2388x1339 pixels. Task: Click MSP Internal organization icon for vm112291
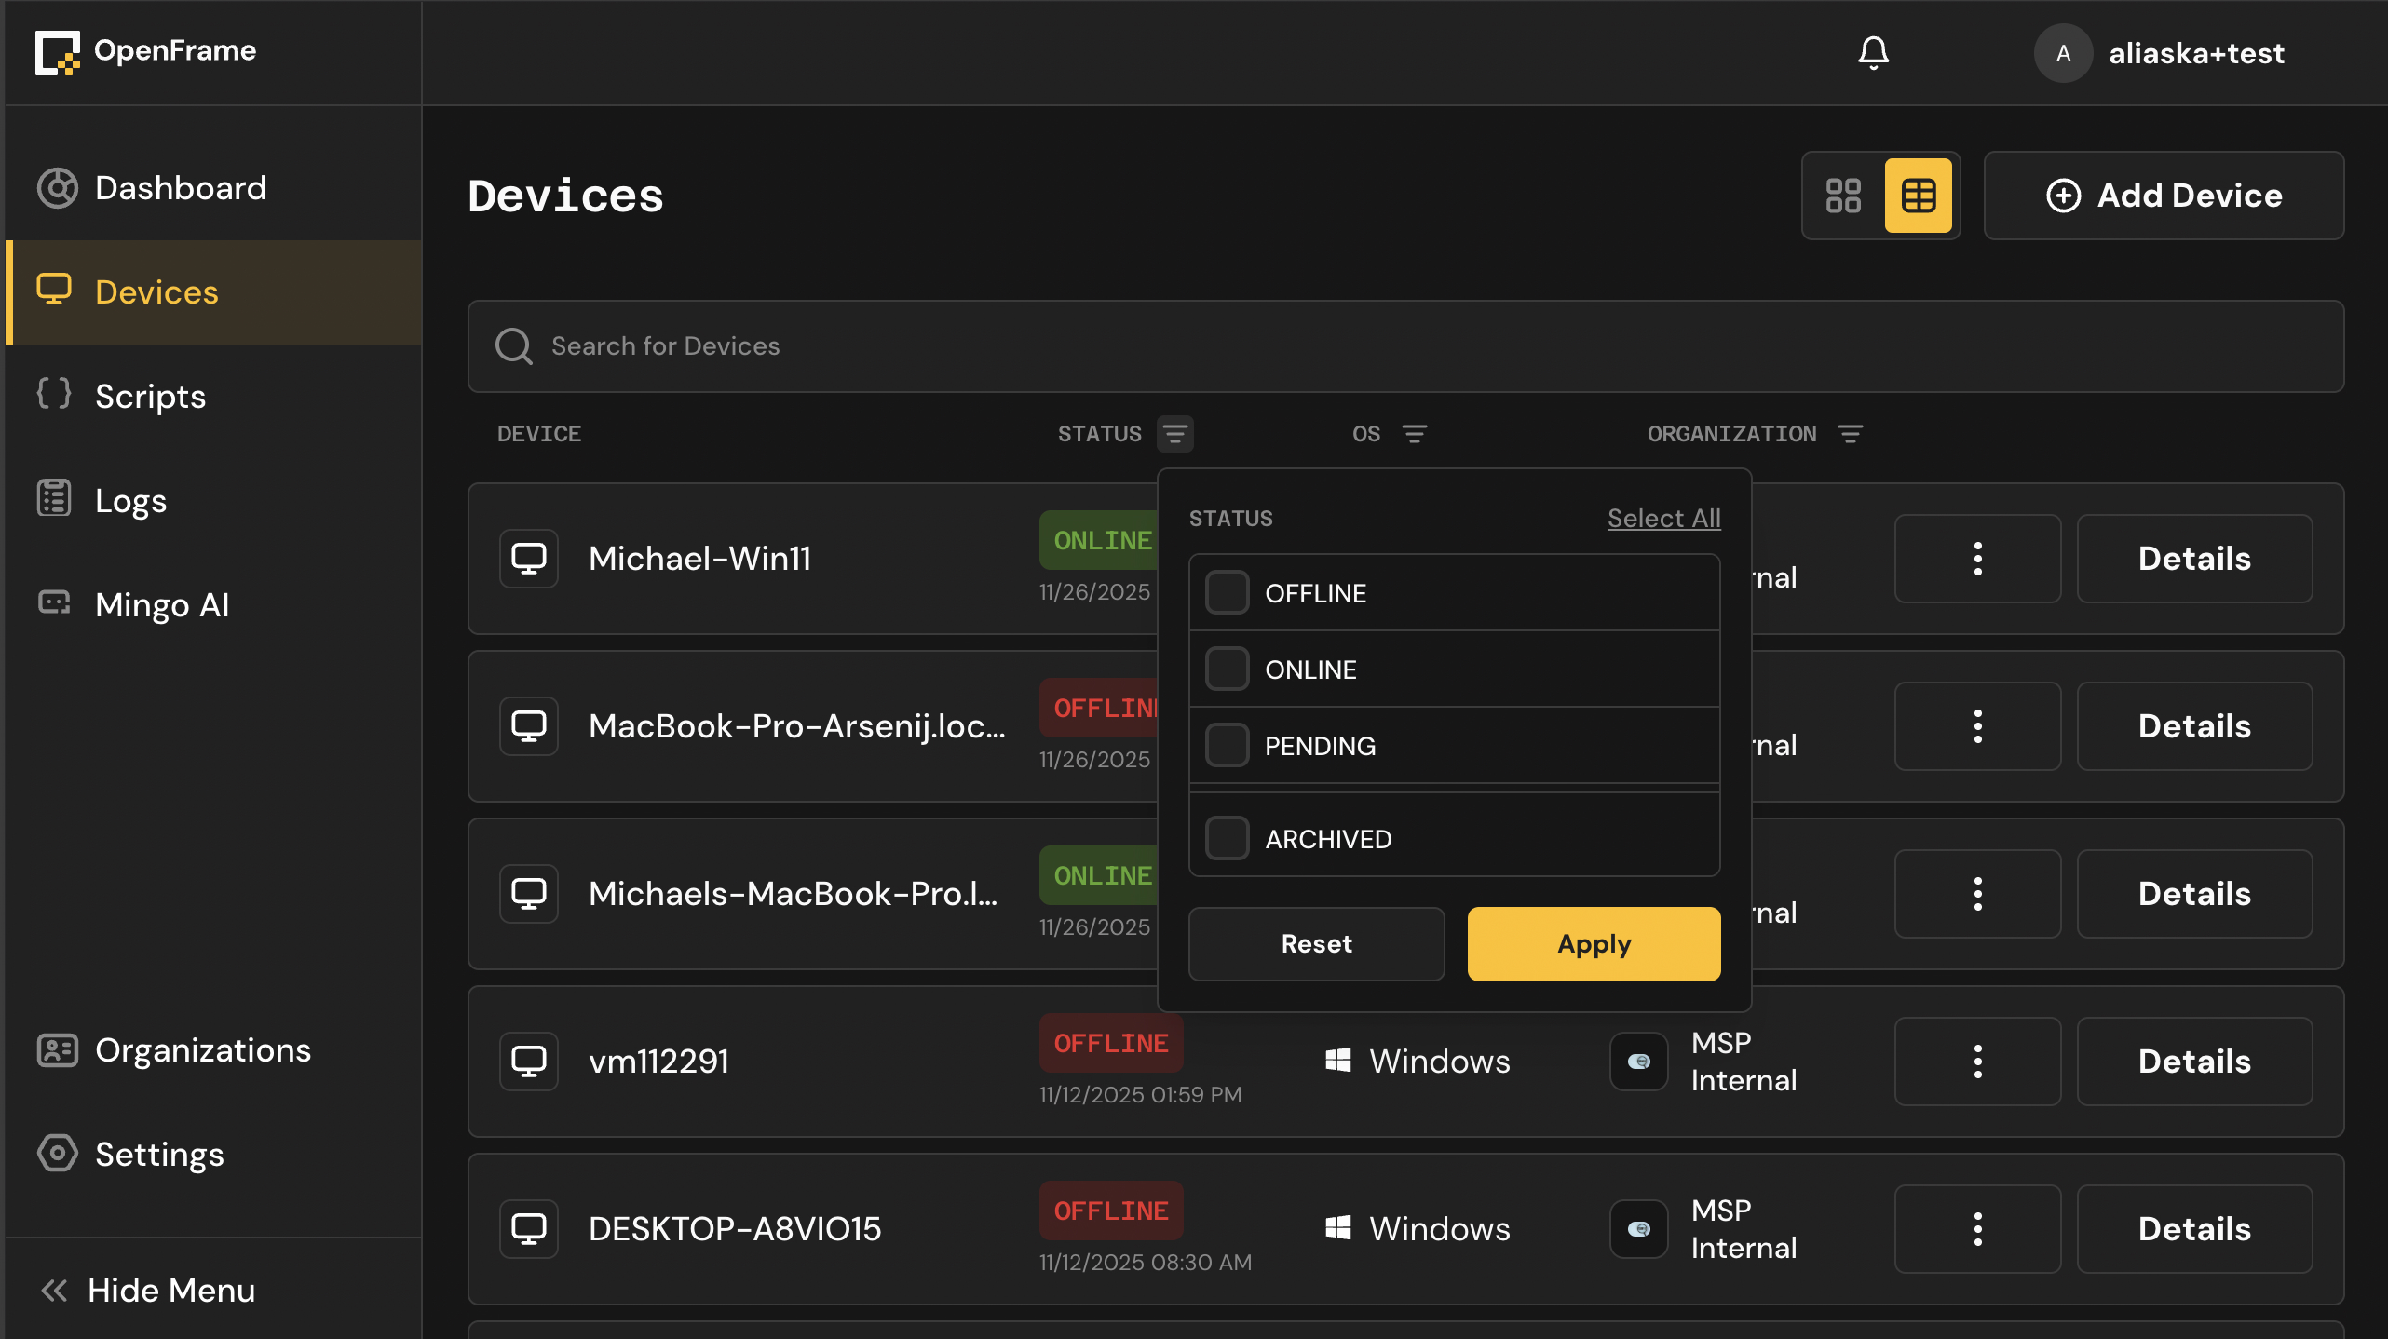1639,1062
